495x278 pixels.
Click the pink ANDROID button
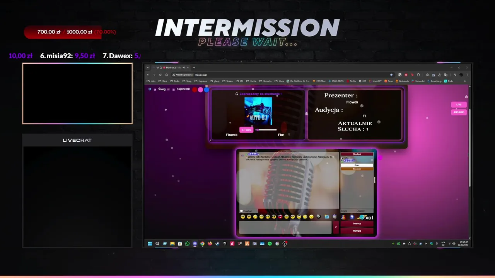click(x=459, y=112)
